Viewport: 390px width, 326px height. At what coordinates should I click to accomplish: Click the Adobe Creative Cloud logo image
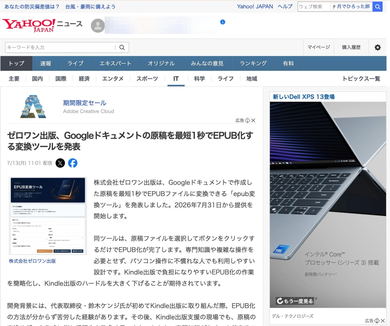33,107
